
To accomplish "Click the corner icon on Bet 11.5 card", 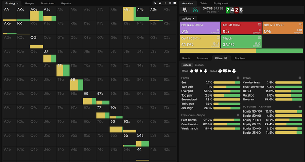I will click(218, 38).
